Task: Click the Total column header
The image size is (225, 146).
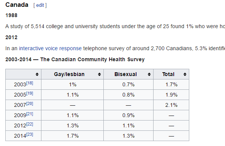Action: 171,74
